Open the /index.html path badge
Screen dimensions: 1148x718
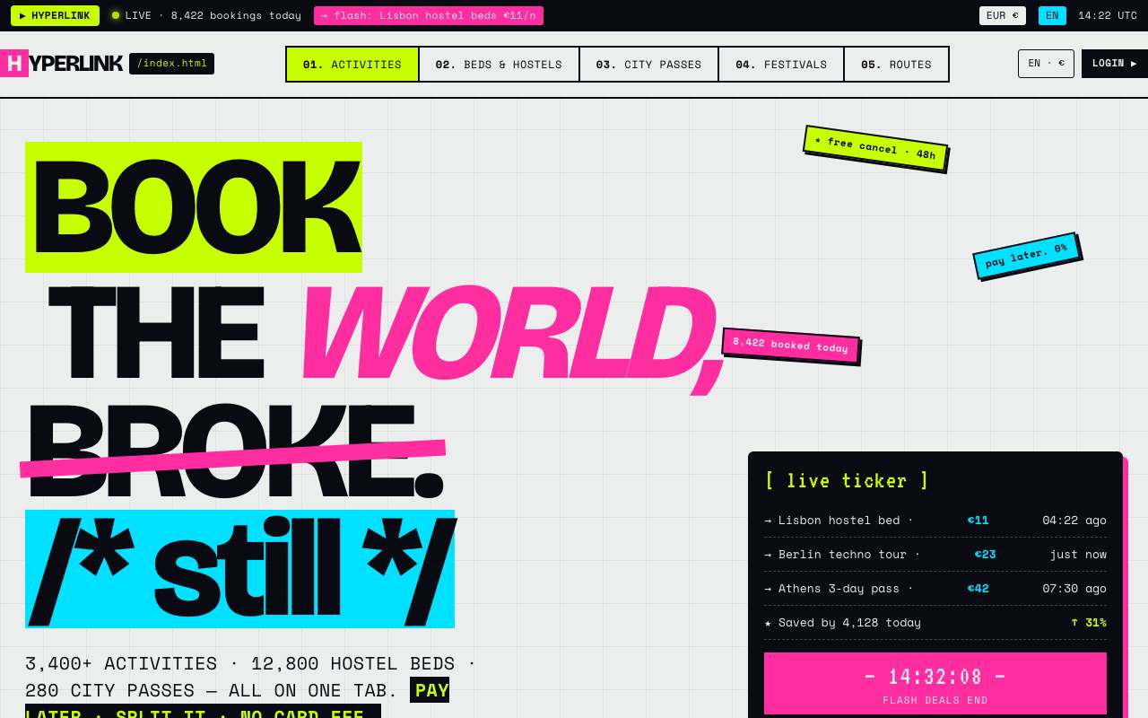(171, 64)
